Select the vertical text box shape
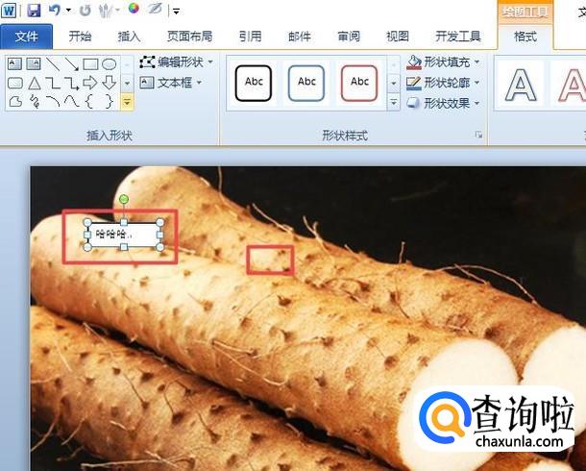The width and height of the screenshot is (586, 471). point(34,63)
